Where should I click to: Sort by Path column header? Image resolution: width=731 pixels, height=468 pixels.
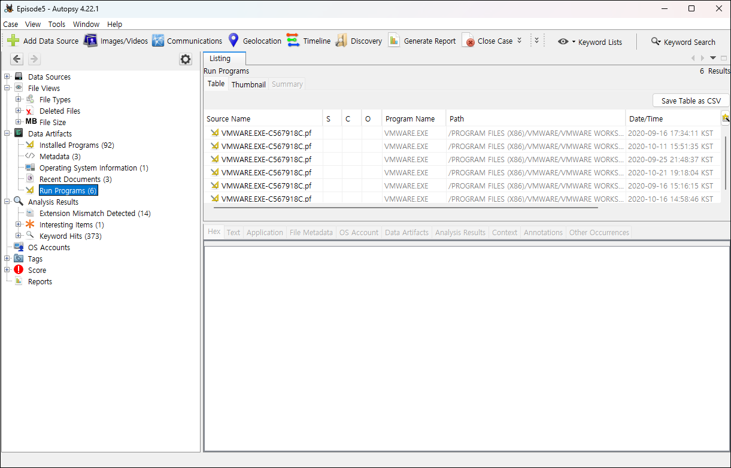point(536,118)
